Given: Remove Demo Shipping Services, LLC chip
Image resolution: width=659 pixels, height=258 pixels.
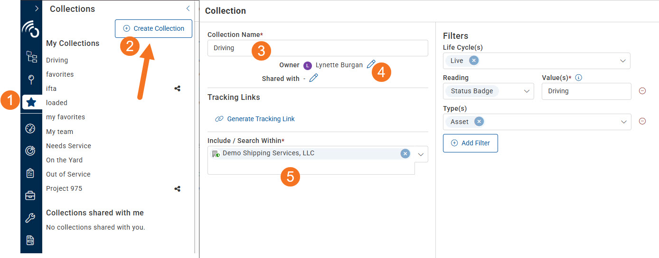Looking at the screenshot, I should [x=405, y=153].
